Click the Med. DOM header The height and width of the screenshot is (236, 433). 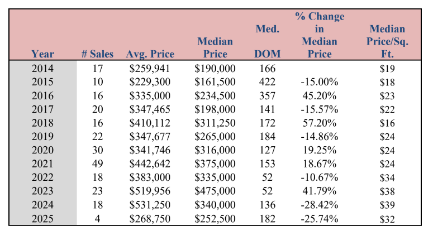[267, 41]
